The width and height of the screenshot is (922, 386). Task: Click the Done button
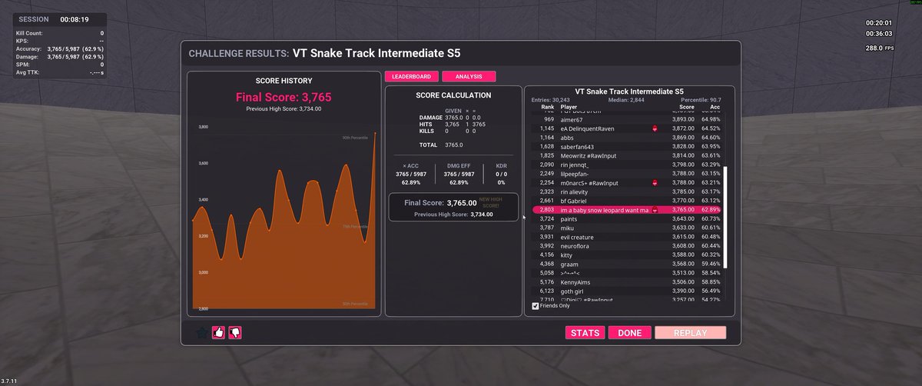630,333
